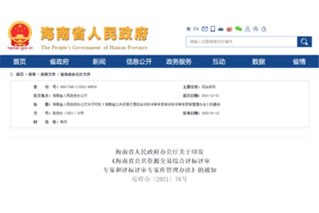Select the index number value 00817365-1/2022
The height and width of the screenshot is (213, 319).
[78, 87]
